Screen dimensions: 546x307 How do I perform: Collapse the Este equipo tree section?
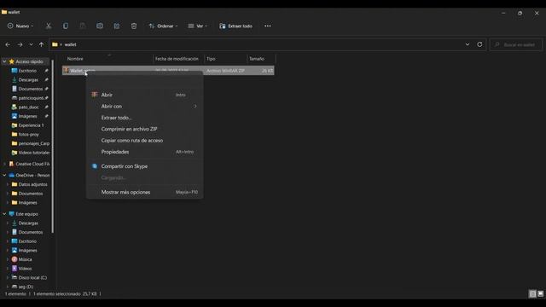coord(4,214)
